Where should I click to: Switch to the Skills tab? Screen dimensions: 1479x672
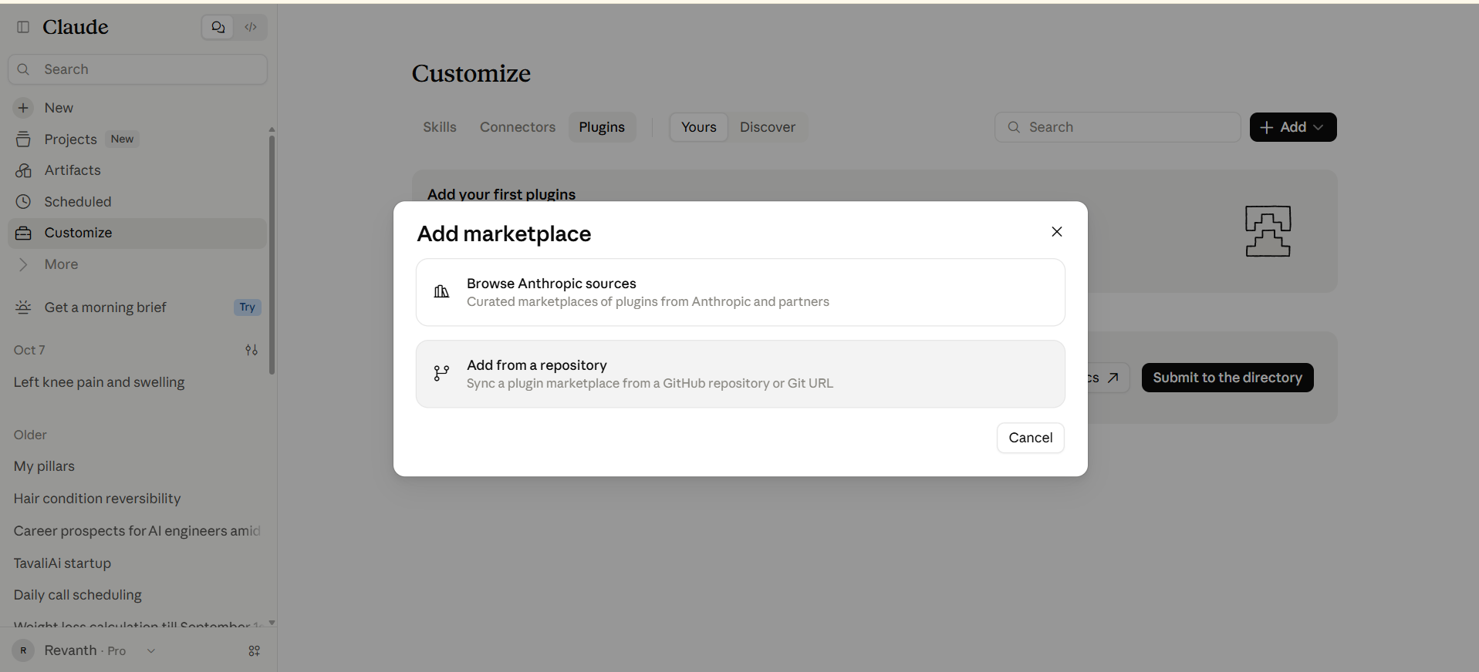pos(440,127)
